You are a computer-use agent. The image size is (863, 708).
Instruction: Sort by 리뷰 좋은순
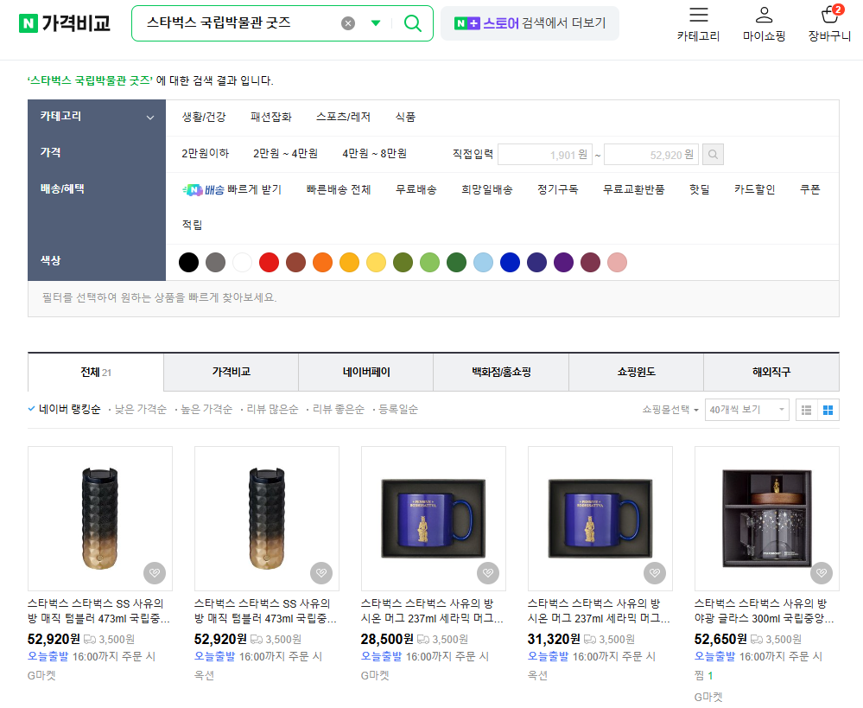[338, 410]
